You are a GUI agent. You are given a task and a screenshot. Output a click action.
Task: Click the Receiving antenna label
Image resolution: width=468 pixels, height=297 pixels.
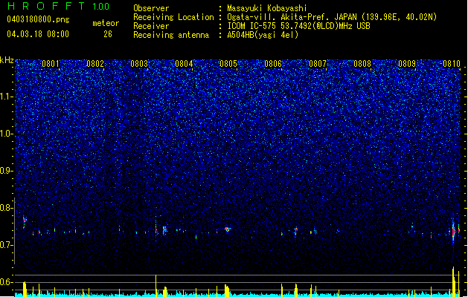pyautogui.click(x=171, y=35)
